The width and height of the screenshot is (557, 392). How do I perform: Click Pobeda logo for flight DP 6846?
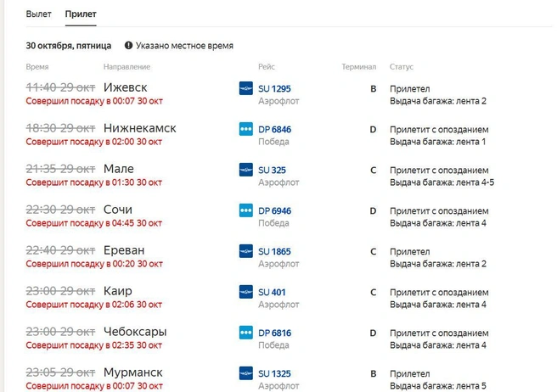click(246, 129)
